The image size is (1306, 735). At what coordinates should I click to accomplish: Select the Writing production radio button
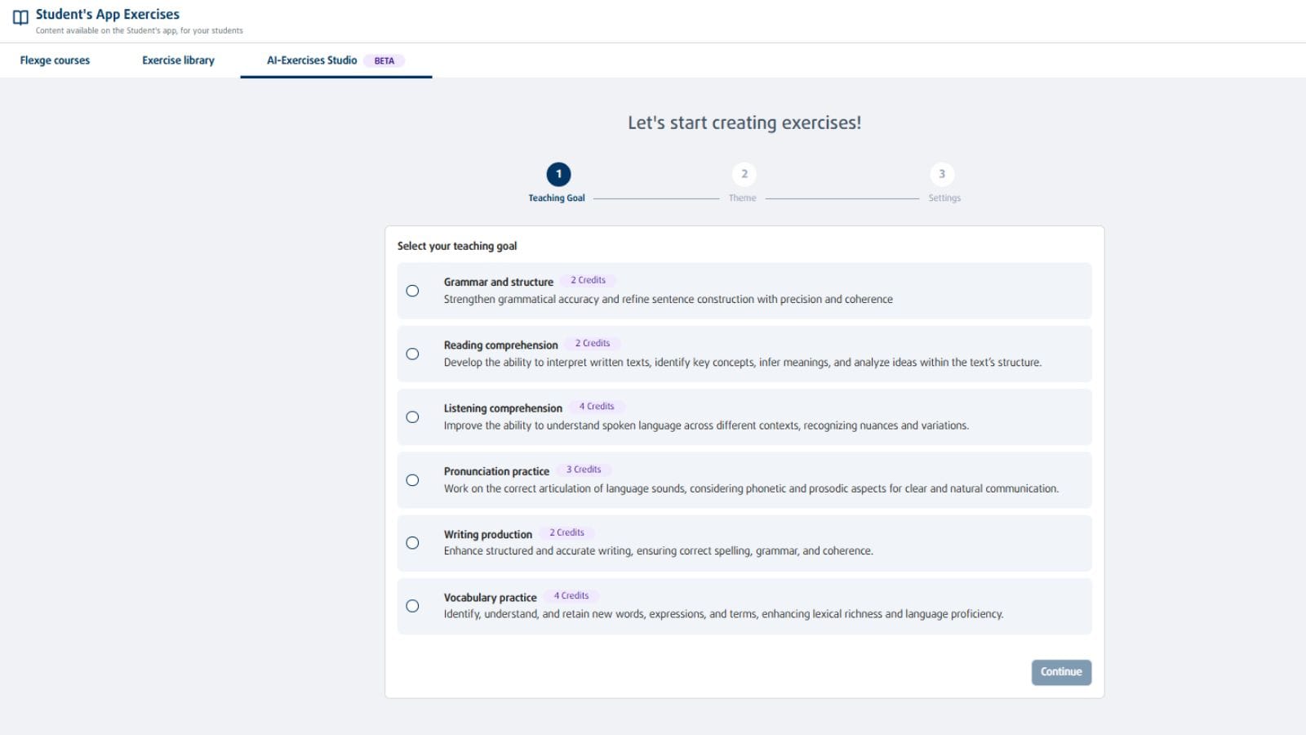[413, 543]
